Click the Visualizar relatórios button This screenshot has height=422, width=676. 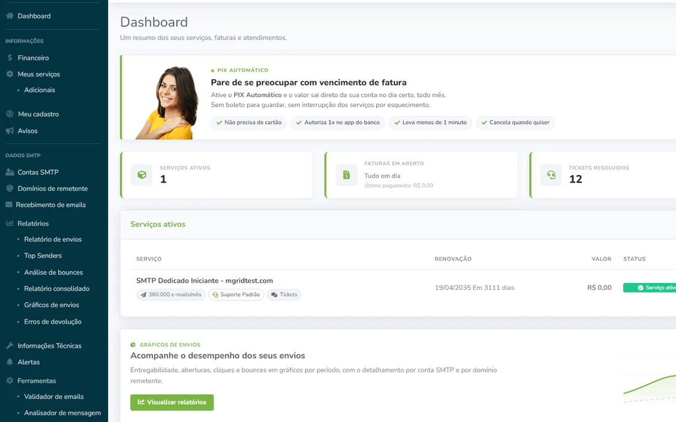tap(172, 402)
